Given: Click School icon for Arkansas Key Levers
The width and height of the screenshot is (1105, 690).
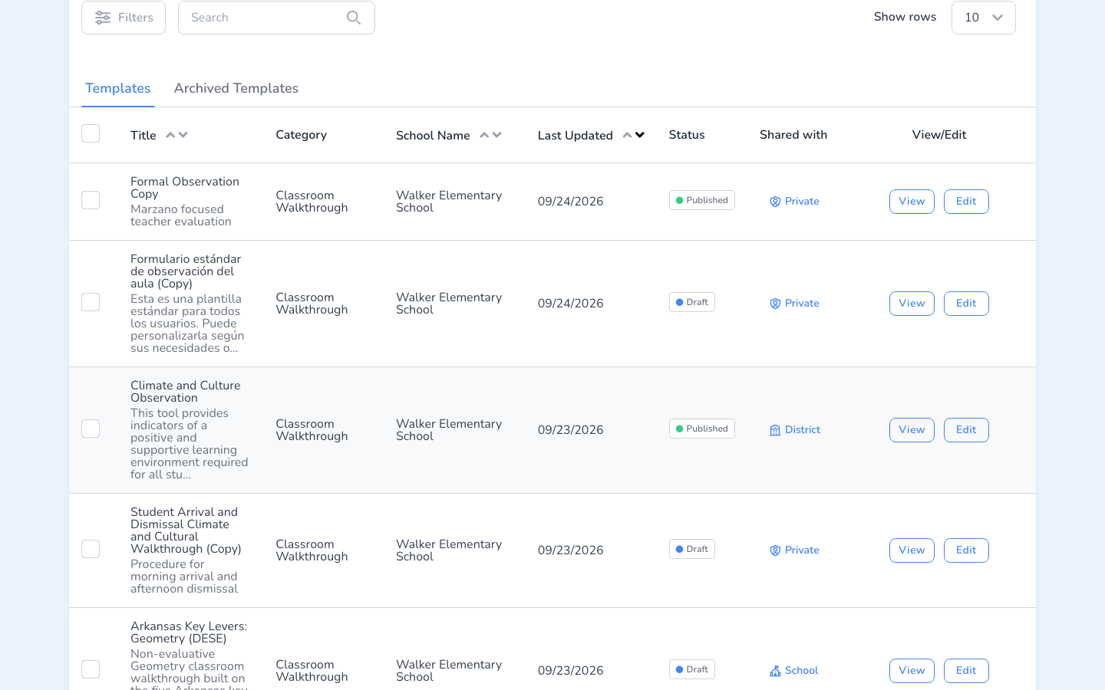Looking at the screenshot, I should click(775, 671).
